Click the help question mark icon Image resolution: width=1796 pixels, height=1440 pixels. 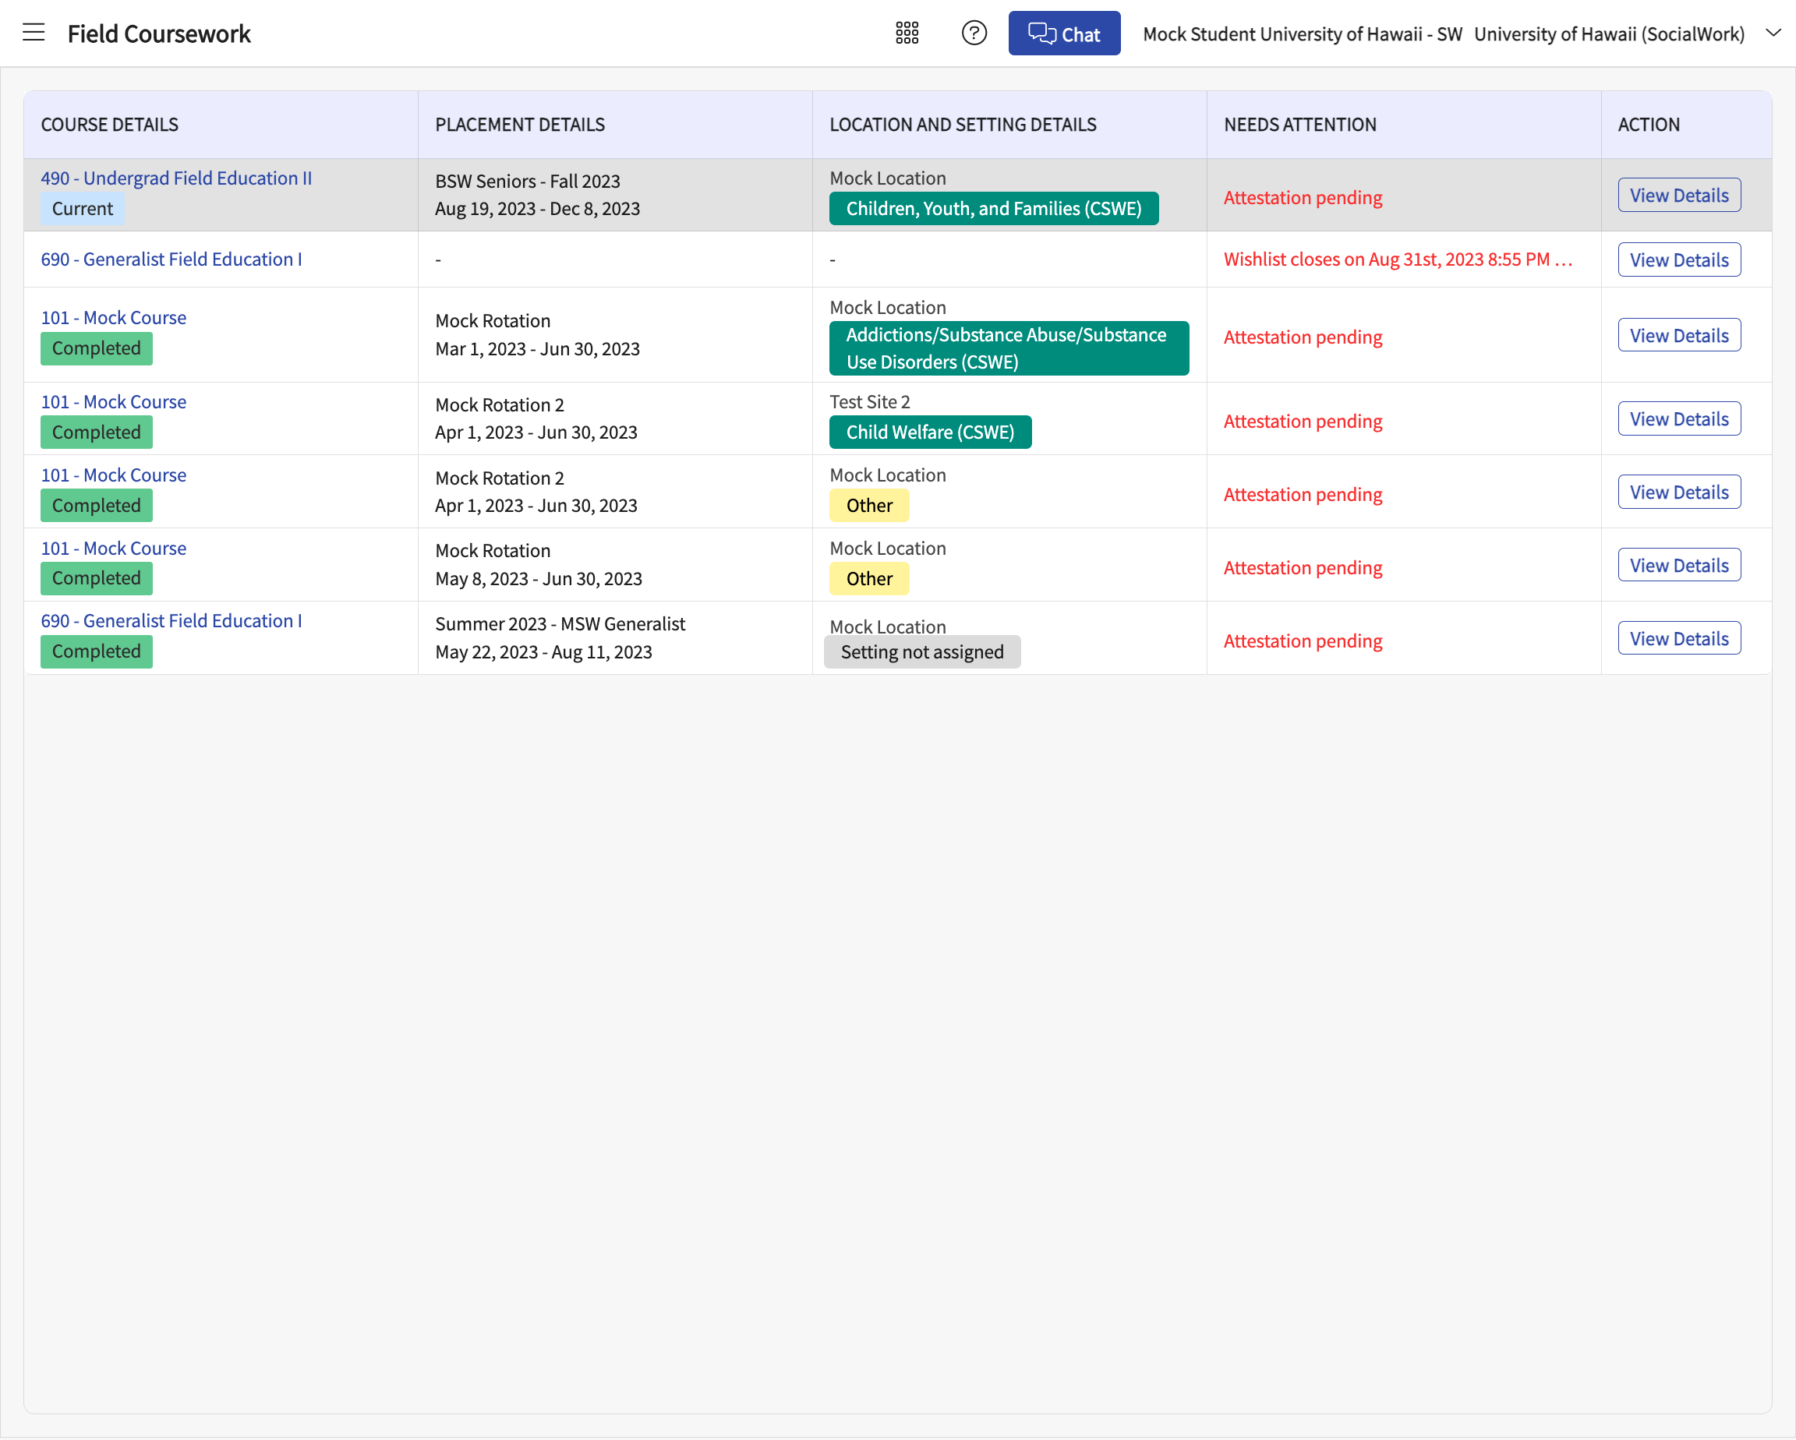974,34
